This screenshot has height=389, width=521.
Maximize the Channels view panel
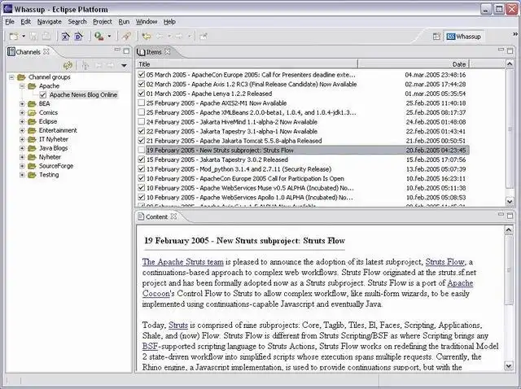pyautogui.click(x=126, y=50)
